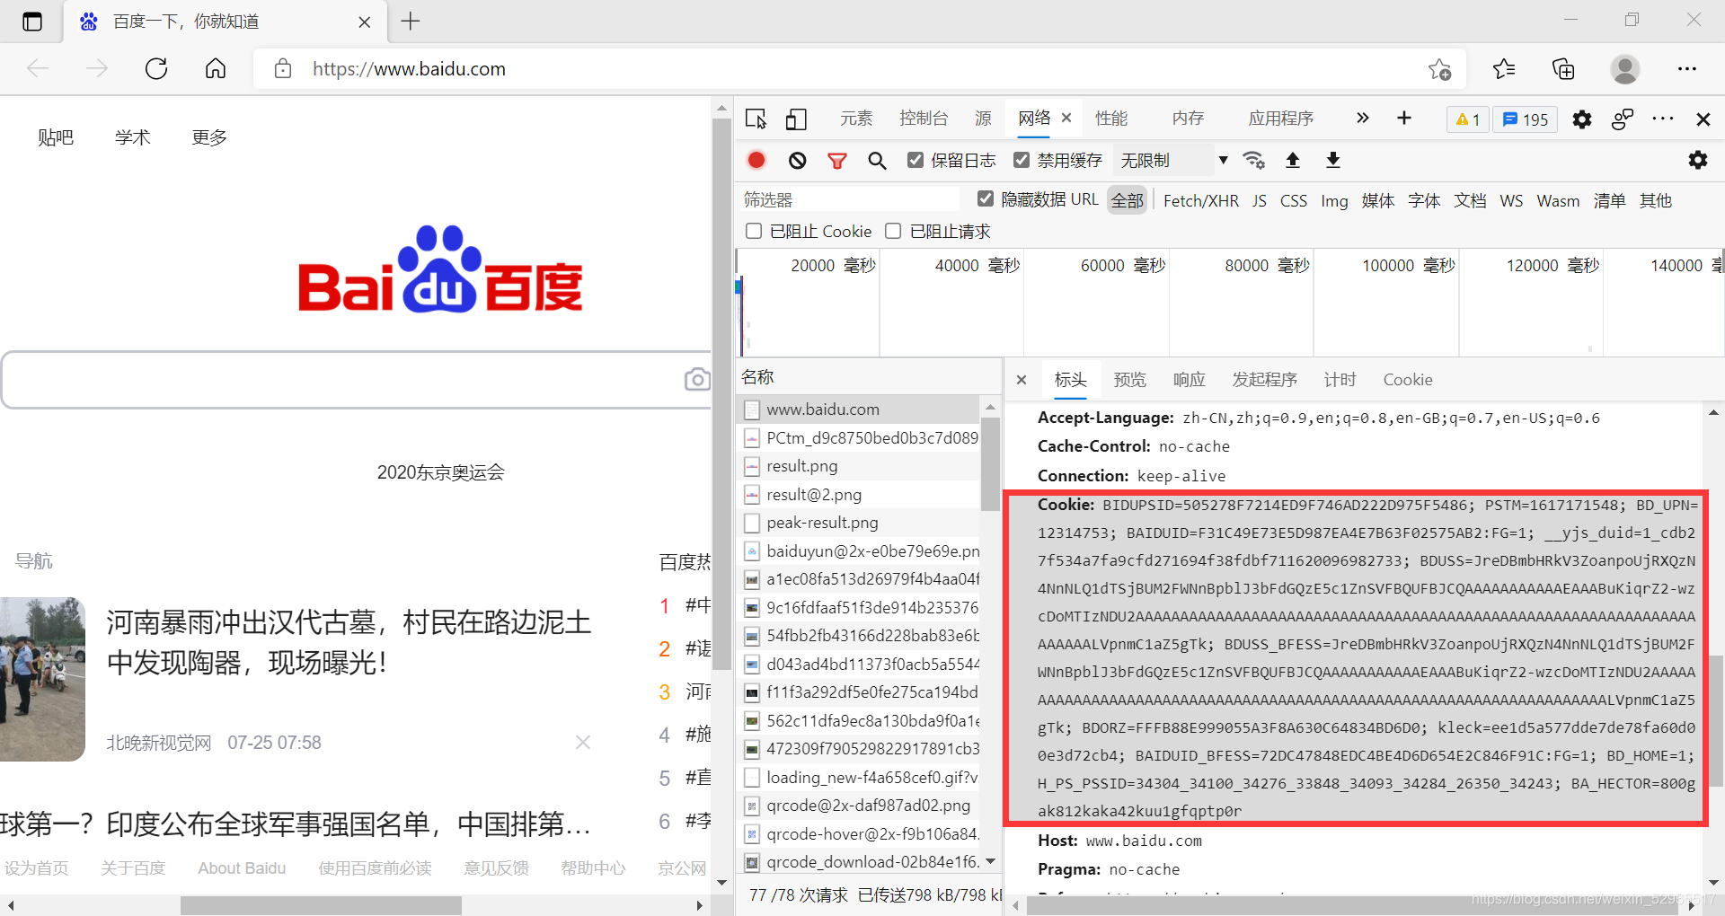Open the 预览 request detail tab

(1130, 380)
